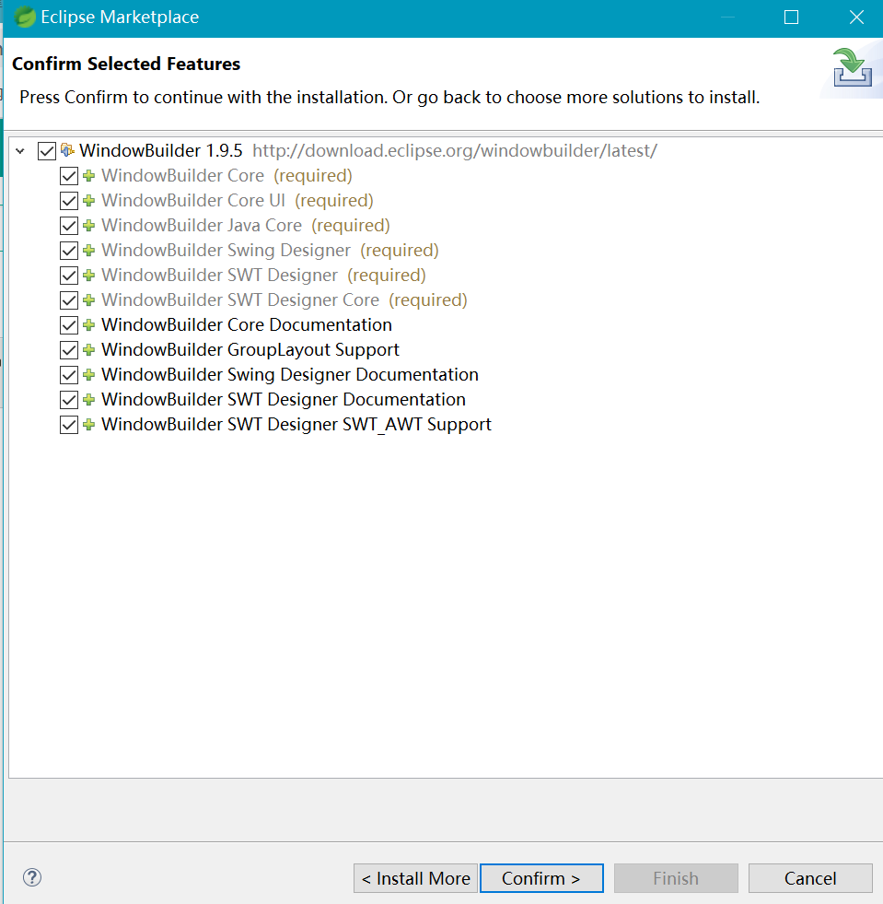Select the WindowBuilder 1.9.5 row label

[x=161, y=150]
